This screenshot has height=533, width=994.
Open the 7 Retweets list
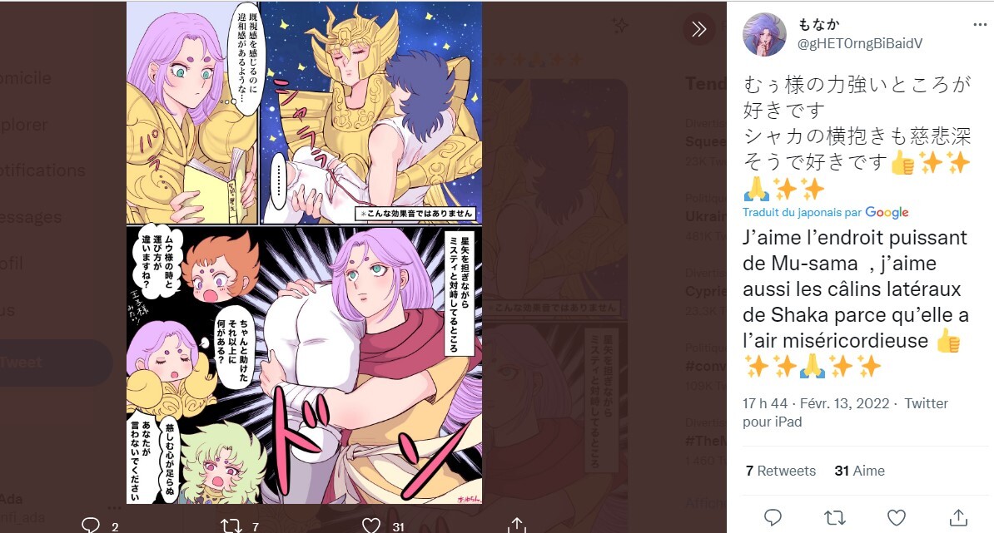(x=781, y=471)
